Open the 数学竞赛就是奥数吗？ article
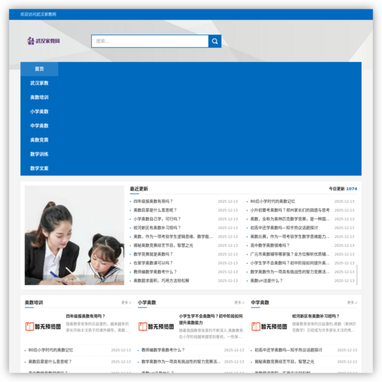The image size is (382, 382). point(153,254)
